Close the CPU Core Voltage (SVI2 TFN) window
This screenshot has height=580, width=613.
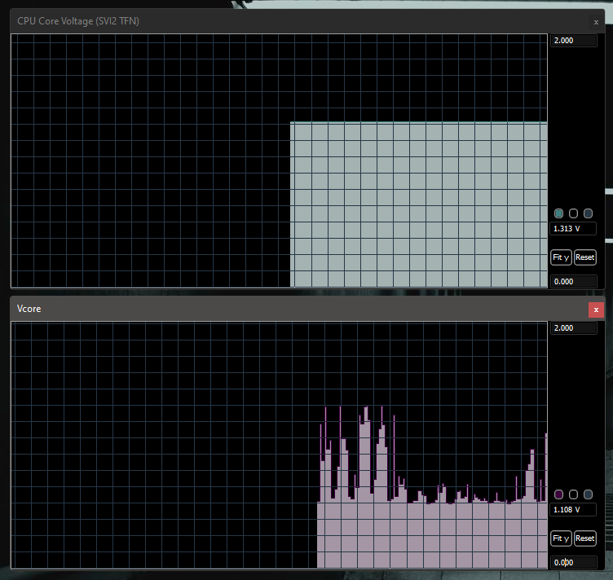(596, 22)
